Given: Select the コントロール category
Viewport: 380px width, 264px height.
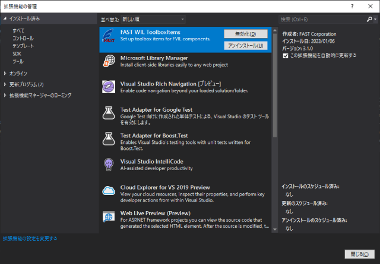Looking at the screenshot, I should pos(23,38).
